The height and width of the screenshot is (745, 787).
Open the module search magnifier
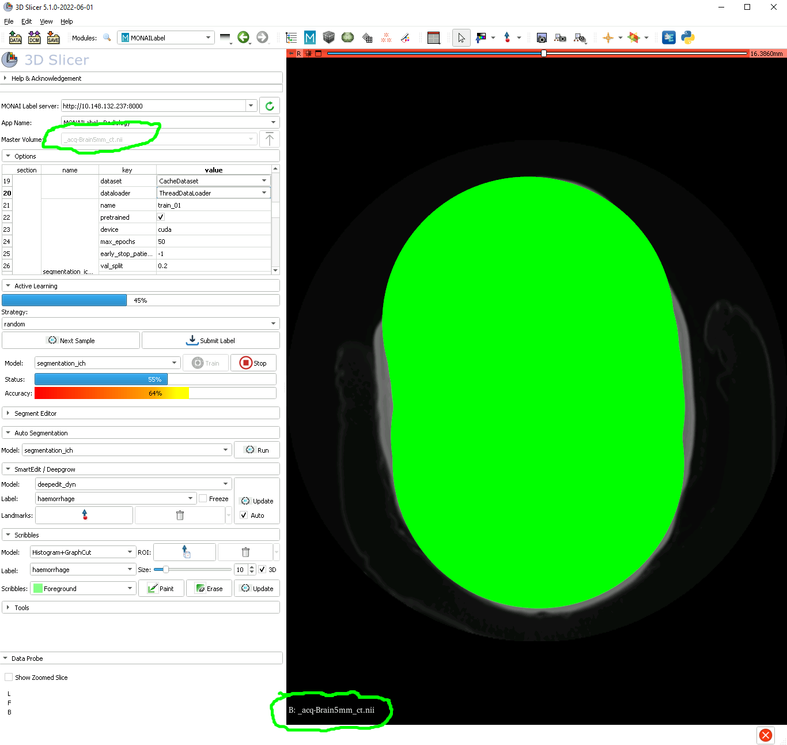tap(107, 37)
